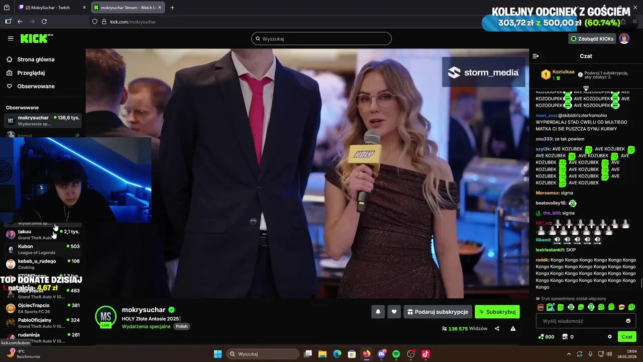
Task: Click username lexiriestankit in chat
Action: (550, 250)
